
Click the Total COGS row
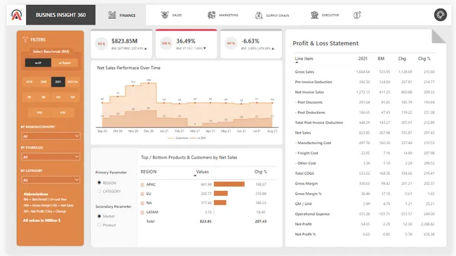[x=365, y=173]
